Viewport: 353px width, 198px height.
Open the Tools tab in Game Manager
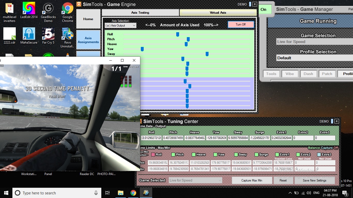271,74
